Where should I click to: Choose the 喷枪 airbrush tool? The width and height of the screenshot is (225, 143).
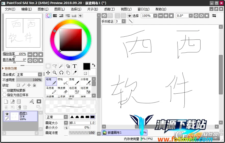tap(63, 81)
